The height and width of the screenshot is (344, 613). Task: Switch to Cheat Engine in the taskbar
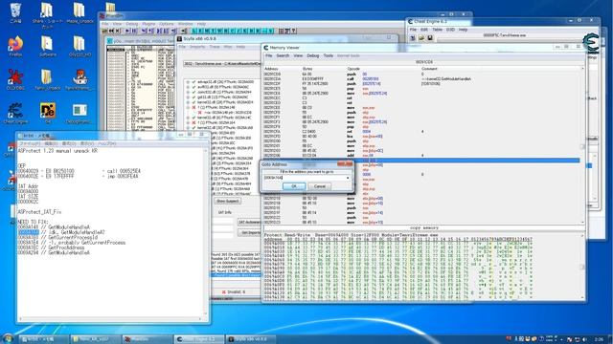198,339
